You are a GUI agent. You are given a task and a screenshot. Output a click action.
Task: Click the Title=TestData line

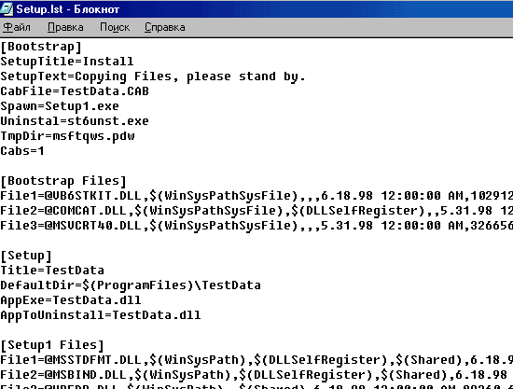point(52,271)
